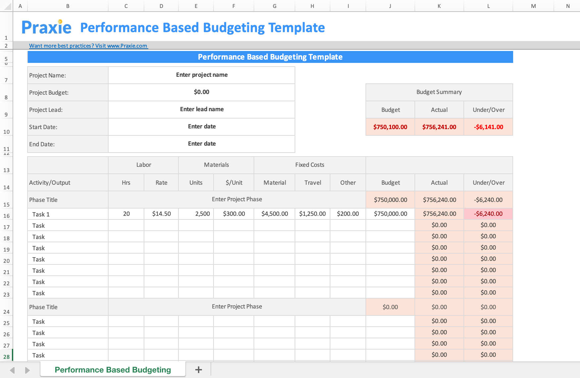Select the Performance Based Budgeting sheet tab
Viewport: 580px width, 378px height.
113,369
